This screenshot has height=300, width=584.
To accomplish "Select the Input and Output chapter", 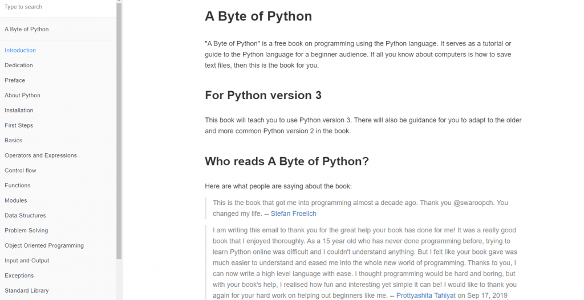I will click(27, 261).
